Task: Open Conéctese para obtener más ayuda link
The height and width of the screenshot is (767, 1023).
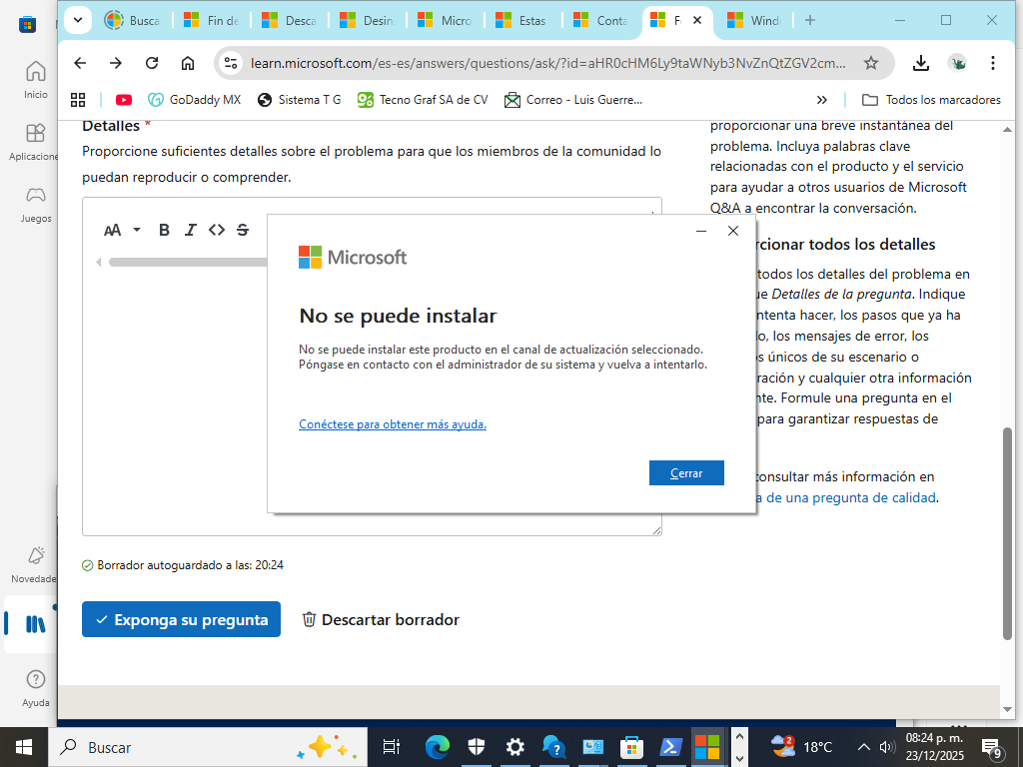Action: [392, 423]
